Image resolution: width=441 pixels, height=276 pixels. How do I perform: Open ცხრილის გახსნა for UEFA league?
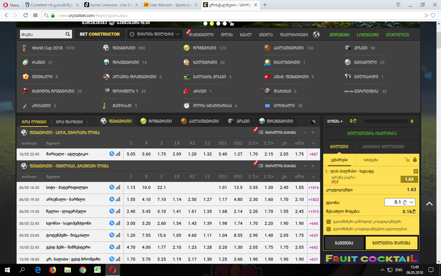pos(277,132)
